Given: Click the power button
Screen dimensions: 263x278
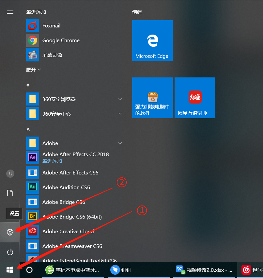Looking at the screenshot, I should coord(10,252).
